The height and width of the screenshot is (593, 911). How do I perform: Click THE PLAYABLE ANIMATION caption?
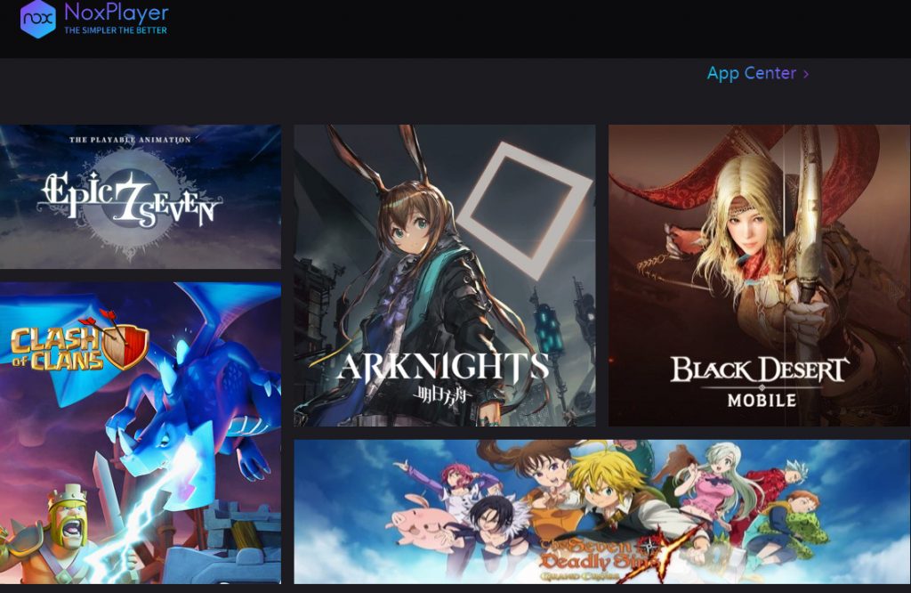point(130,140)
